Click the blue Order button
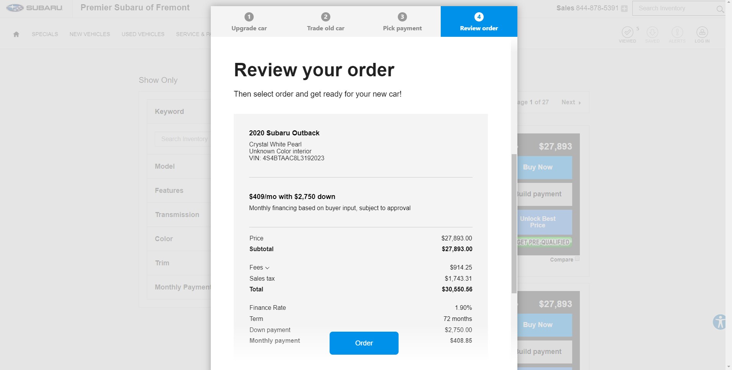The width and height of the screenshot is (732, 370). tap(364, 343)
